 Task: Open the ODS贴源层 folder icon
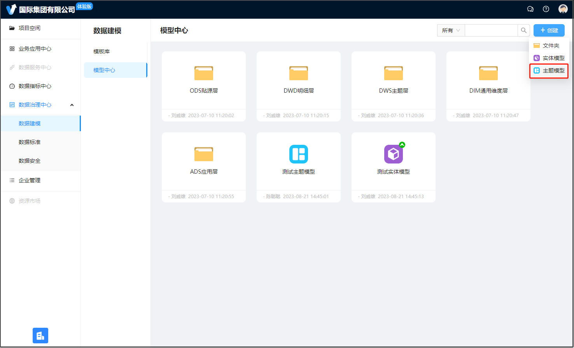203,73
